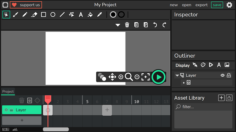The image size is (236, 132).
Task: Add a frame at position 7
Action: [107, 110]
